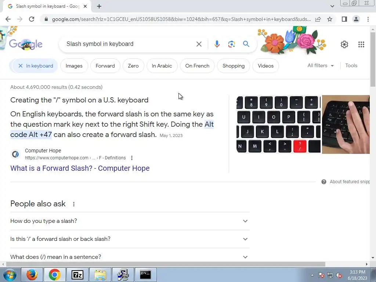Share this page via the share icon
The image size is (376, 282).
318,19
